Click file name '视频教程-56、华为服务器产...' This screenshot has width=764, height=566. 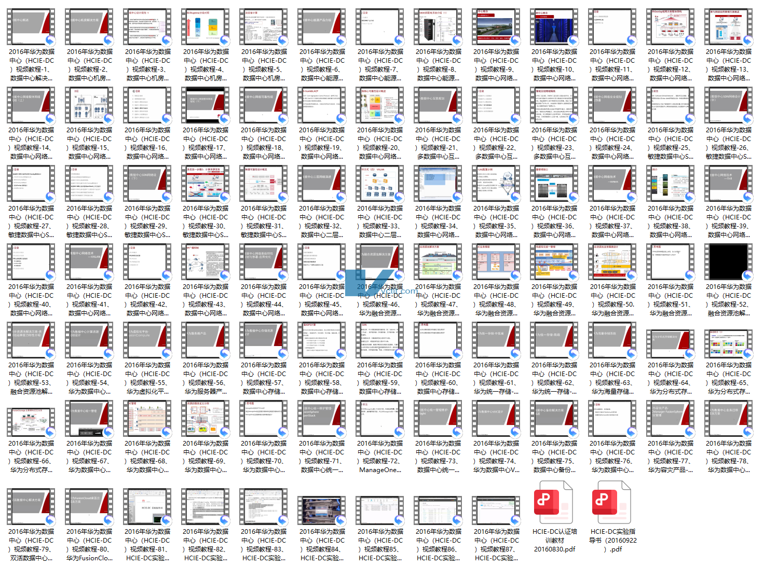[x=206, y=378]
